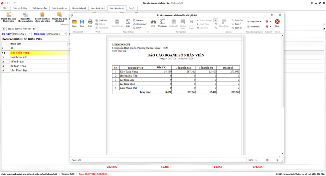Open Doanh thu theo nhóm sản phẩm report
This screenshot has height=176, width=326.
[x=43, y=17]
